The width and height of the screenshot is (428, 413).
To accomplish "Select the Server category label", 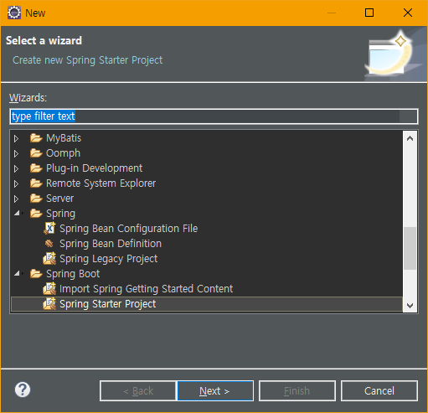I will pyautogui.click(x=59, y=199).
